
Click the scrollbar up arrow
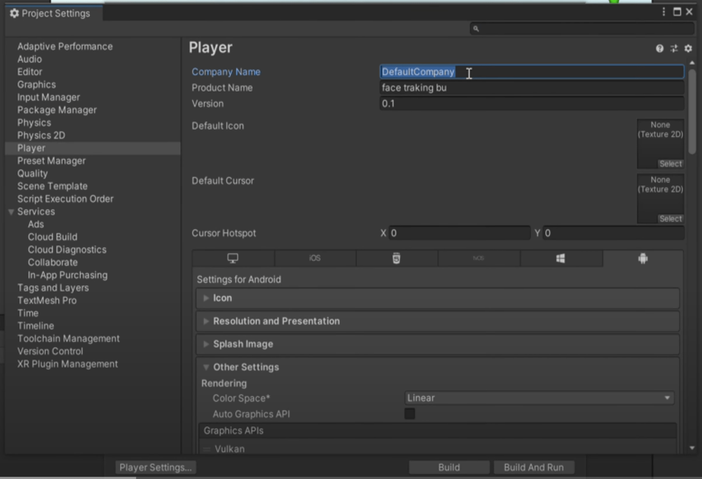click(692, 63)
